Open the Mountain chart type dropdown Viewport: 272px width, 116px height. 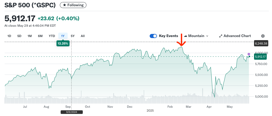click(x=196, y=36)
